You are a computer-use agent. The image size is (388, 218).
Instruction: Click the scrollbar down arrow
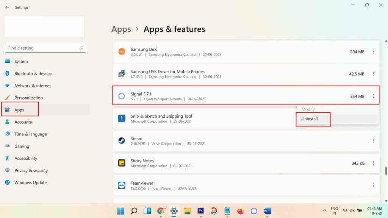click(x=386, y=201)
